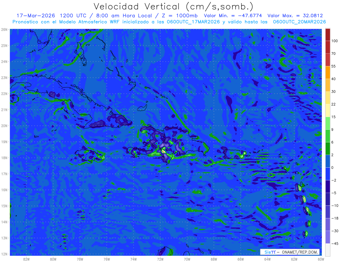This screenshot has height=263, width=341.
Task: Click the '12N' latitude label
Action: [4, 254]
